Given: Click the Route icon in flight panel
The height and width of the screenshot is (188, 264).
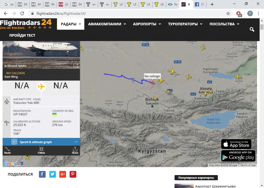Looking at the screenshot, I should click(7, 150).
